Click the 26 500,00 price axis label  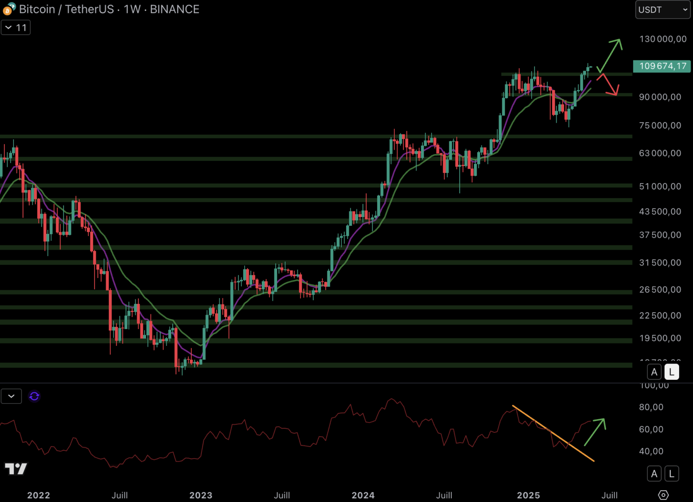coord(660,290)
